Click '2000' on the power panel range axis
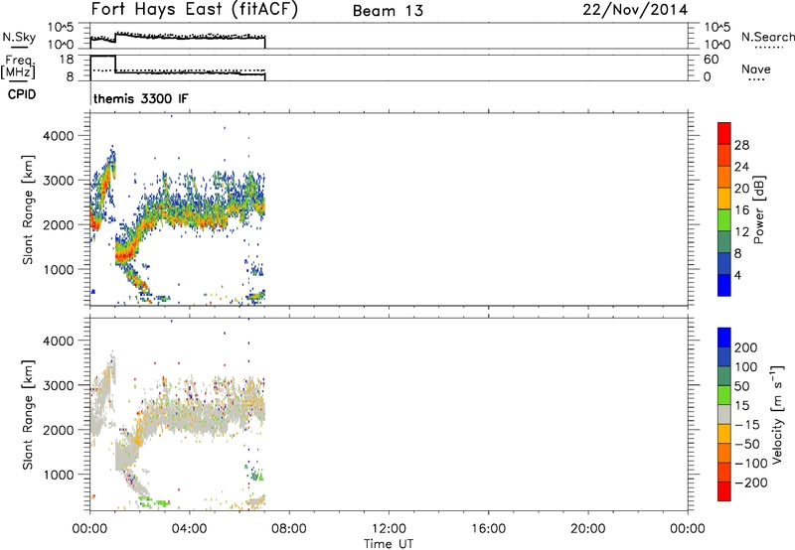 59,224
